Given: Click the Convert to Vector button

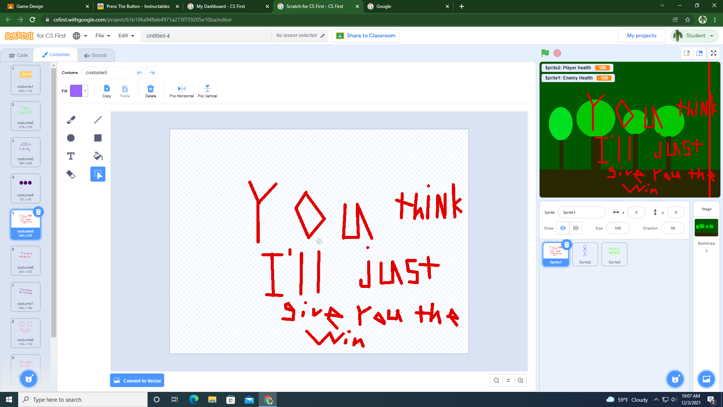Looking at the screenshot, I should click(137, 380).
